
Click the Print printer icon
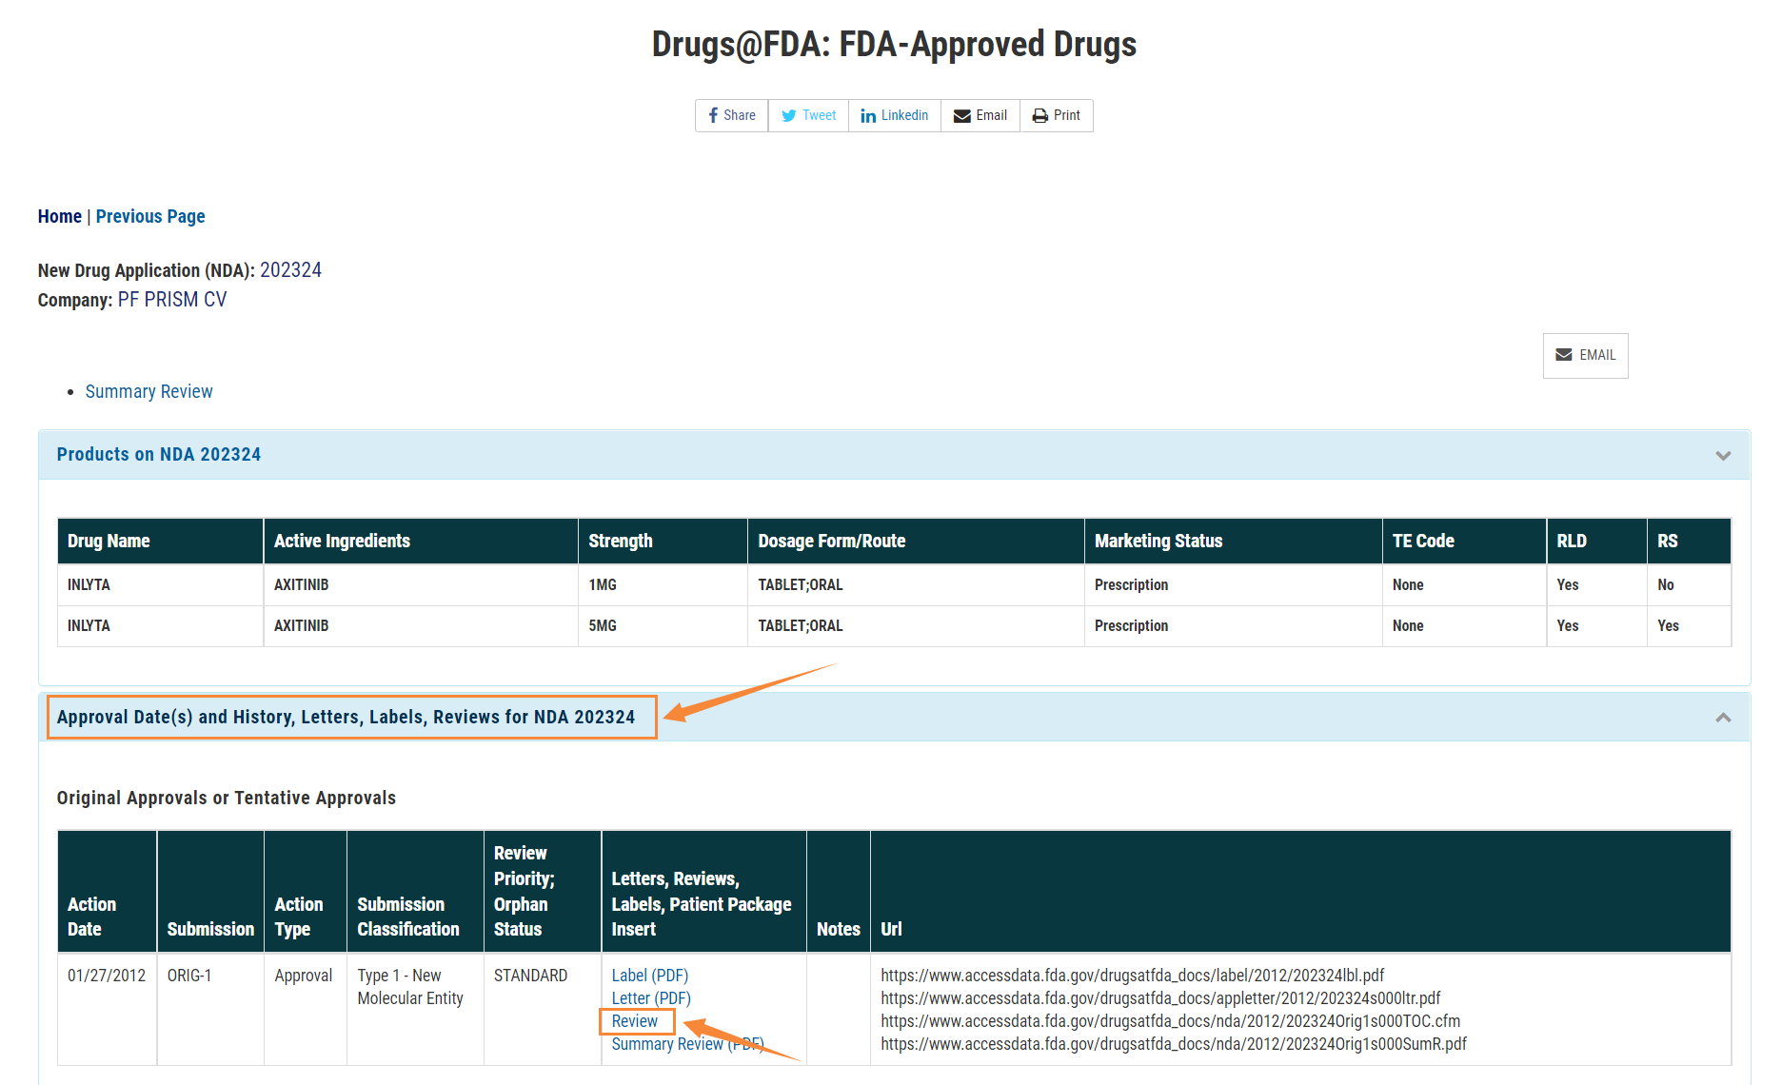point(1039,116)
